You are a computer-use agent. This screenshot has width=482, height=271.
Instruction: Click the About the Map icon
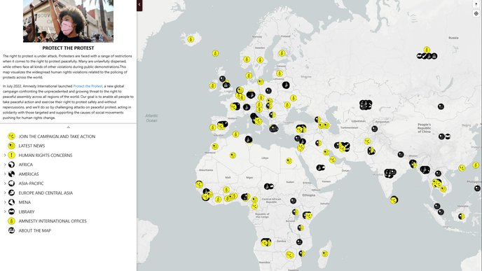(11, 230)
